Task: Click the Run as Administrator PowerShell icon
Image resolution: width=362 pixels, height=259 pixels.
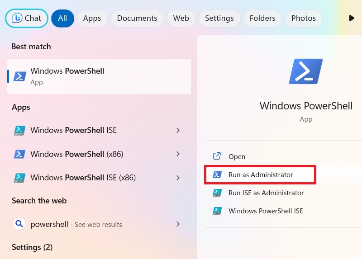Action: 217,174
